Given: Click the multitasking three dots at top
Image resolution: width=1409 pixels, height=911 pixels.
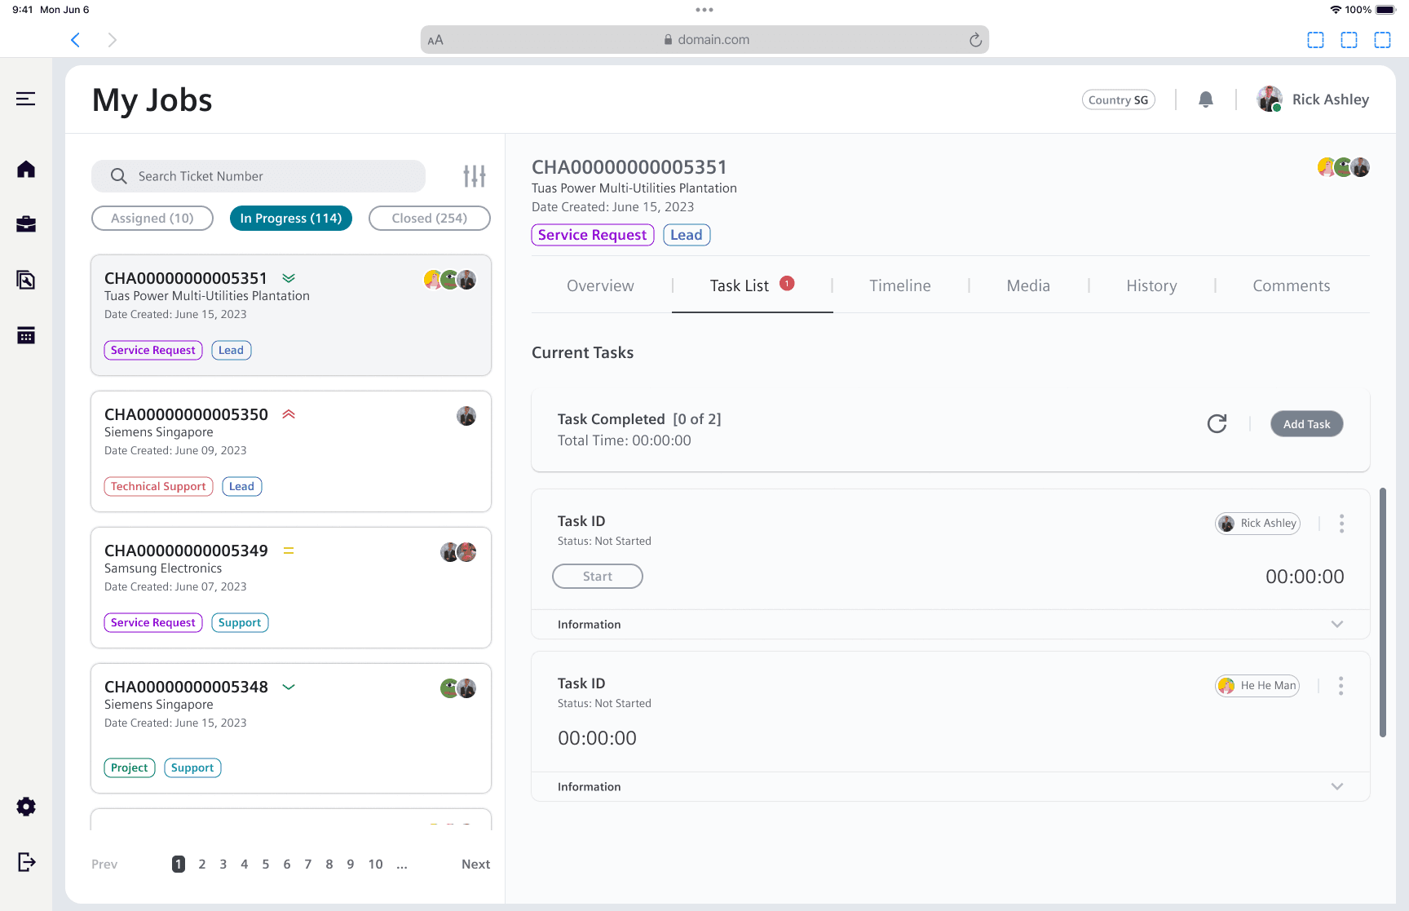Looking at the screenshot, I should coord(704,10).
